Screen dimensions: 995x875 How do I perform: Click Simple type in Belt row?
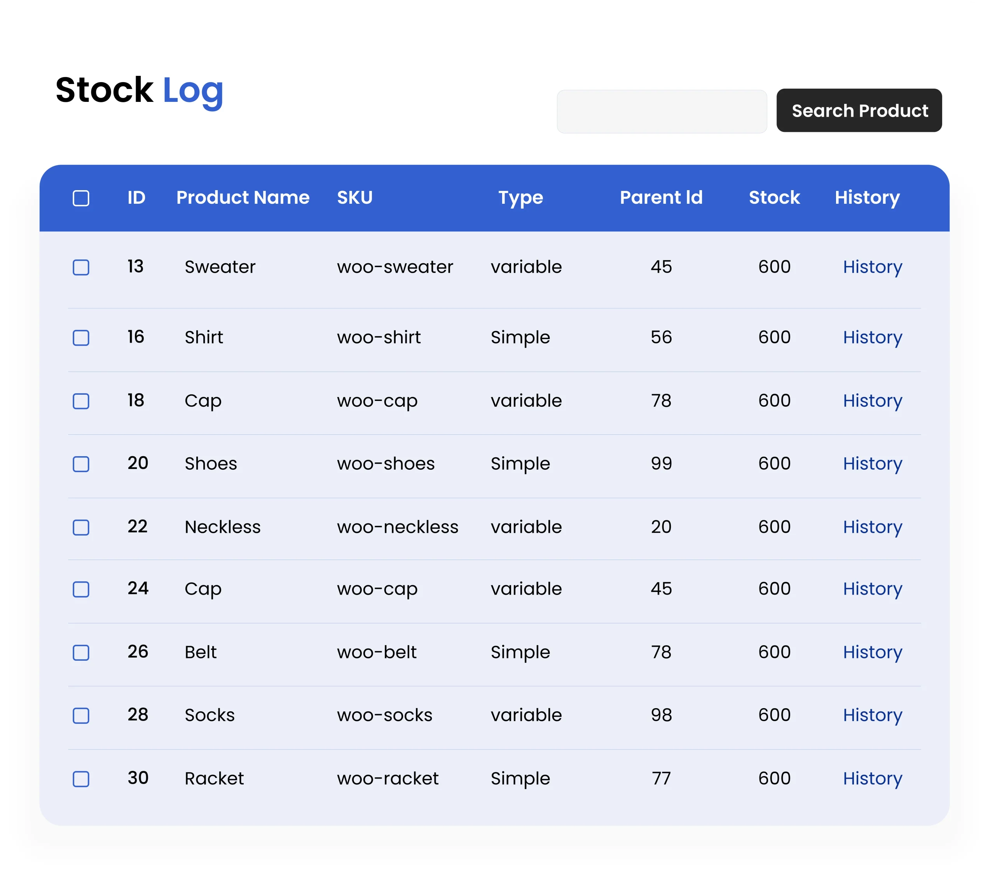point(520,653)
